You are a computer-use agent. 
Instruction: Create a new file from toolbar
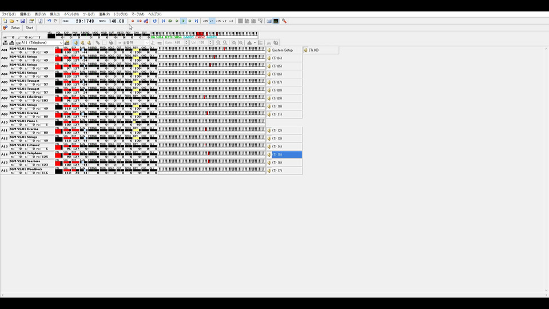pos(5,21)
